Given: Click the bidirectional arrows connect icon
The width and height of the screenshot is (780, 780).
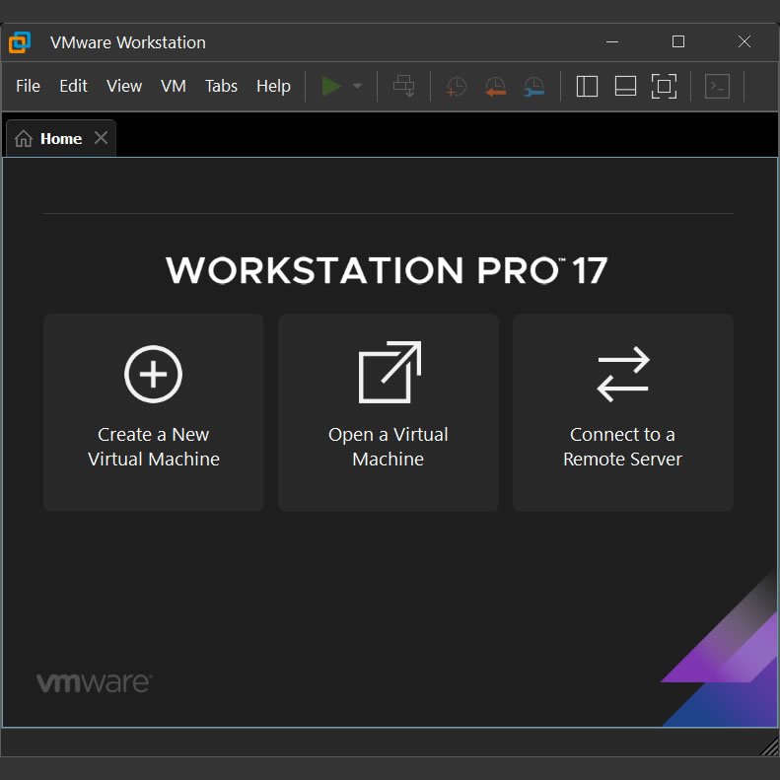Looking at the screenshot, I should tap(623, 374).
